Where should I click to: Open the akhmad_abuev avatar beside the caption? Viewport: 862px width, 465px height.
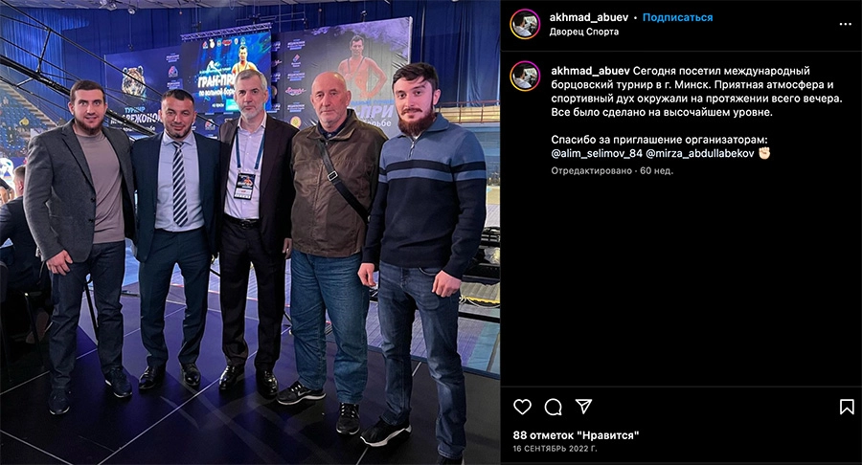pyautogui.click(x=525, y=76)
